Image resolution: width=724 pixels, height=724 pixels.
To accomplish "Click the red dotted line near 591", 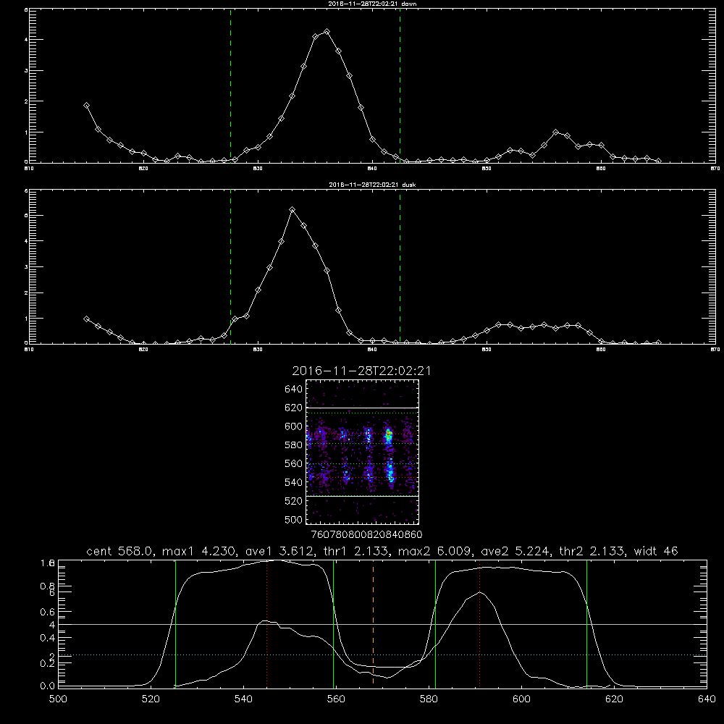I will coord(480,623).
